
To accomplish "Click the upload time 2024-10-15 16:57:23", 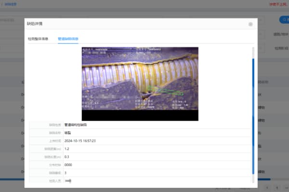I will pos(80,141).
